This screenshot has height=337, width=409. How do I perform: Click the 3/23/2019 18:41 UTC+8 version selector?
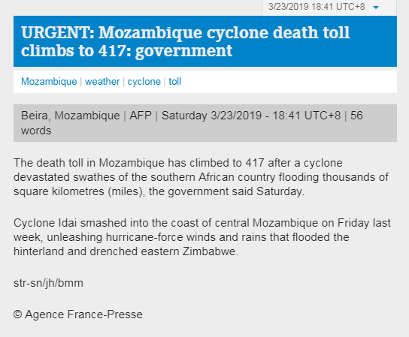[329, 7]
